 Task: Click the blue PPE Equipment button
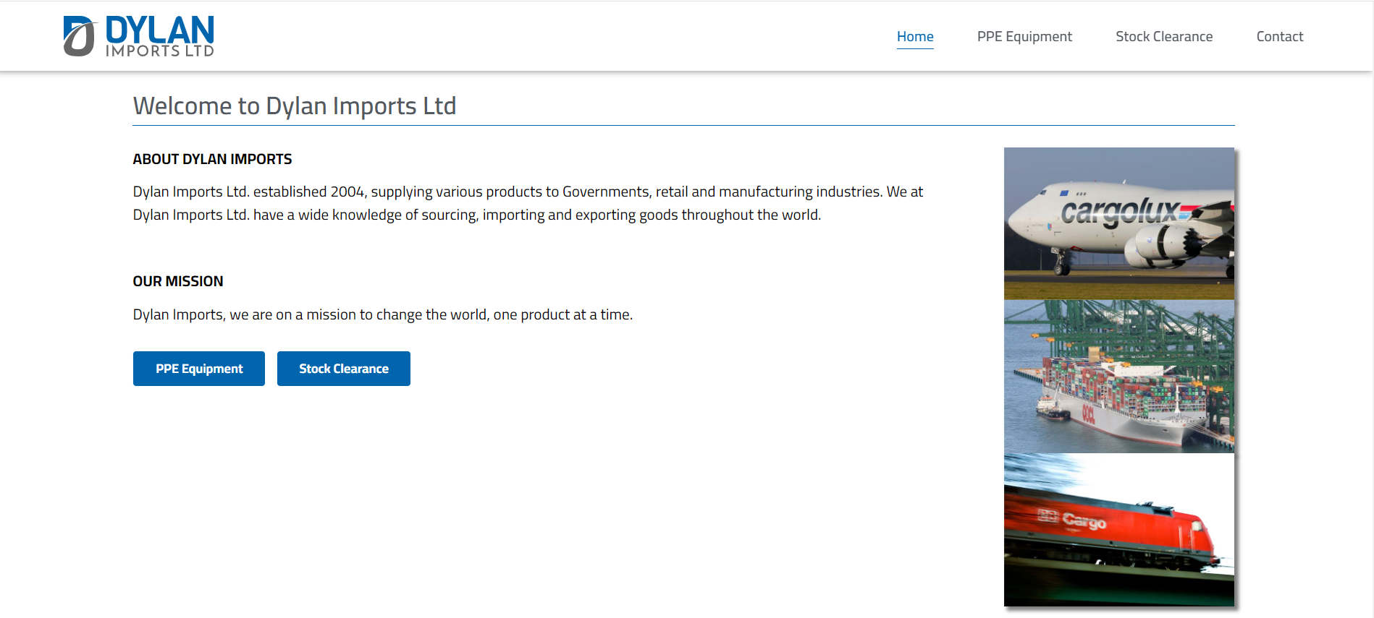(198, 369)
